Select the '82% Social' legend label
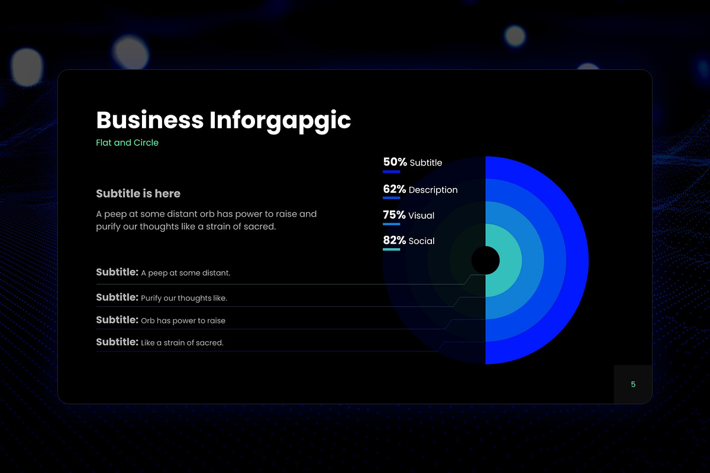 [x=408, y=241]
